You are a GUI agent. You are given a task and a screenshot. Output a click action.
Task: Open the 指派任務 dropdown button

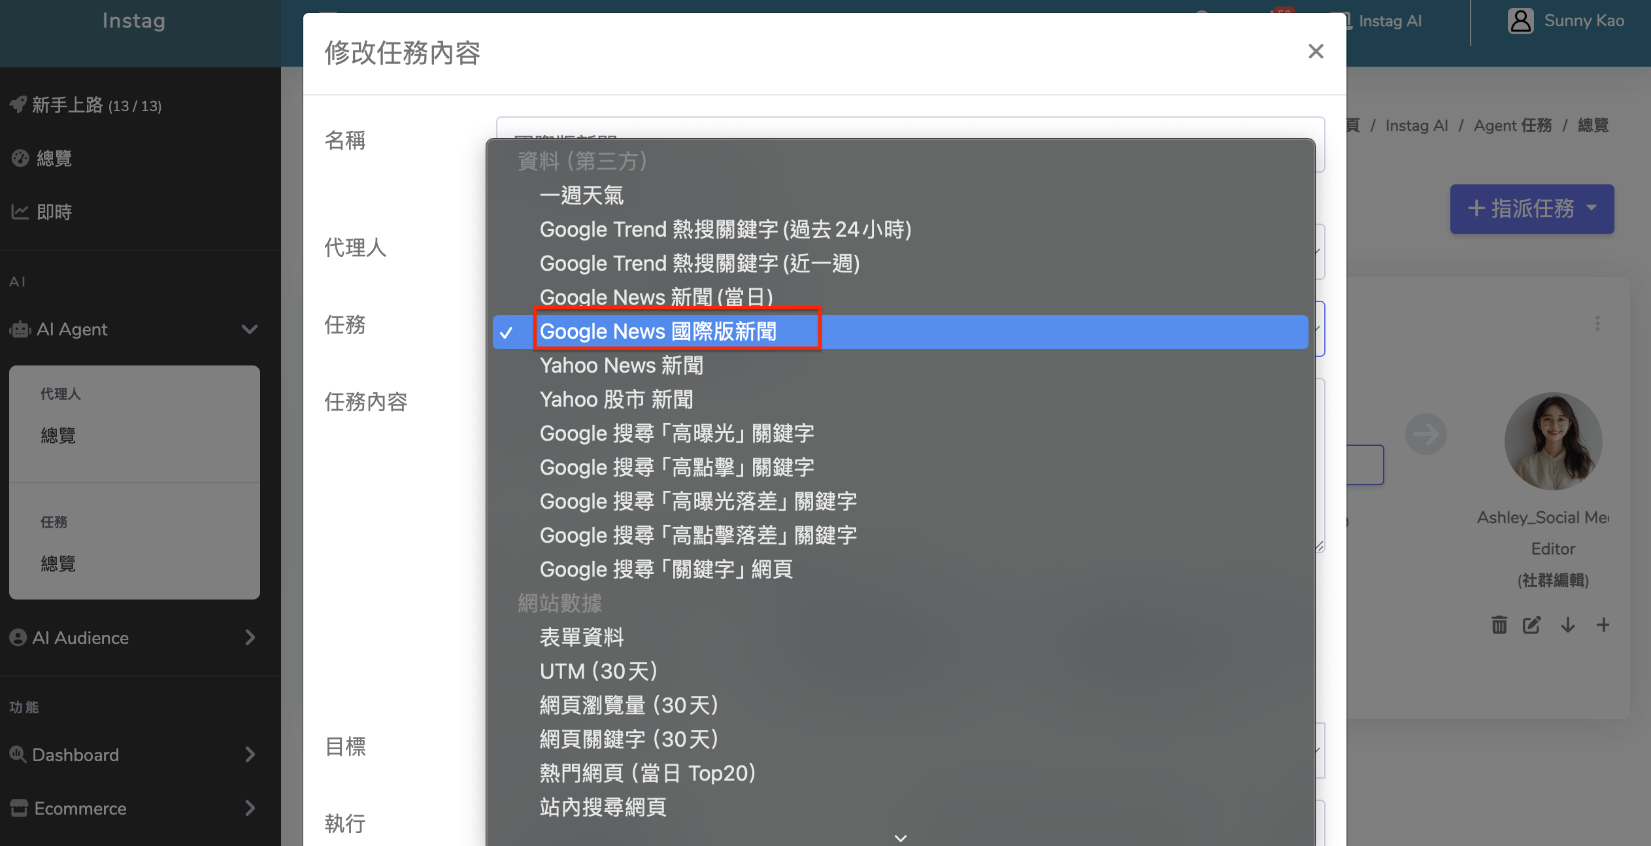(1531, 209)
